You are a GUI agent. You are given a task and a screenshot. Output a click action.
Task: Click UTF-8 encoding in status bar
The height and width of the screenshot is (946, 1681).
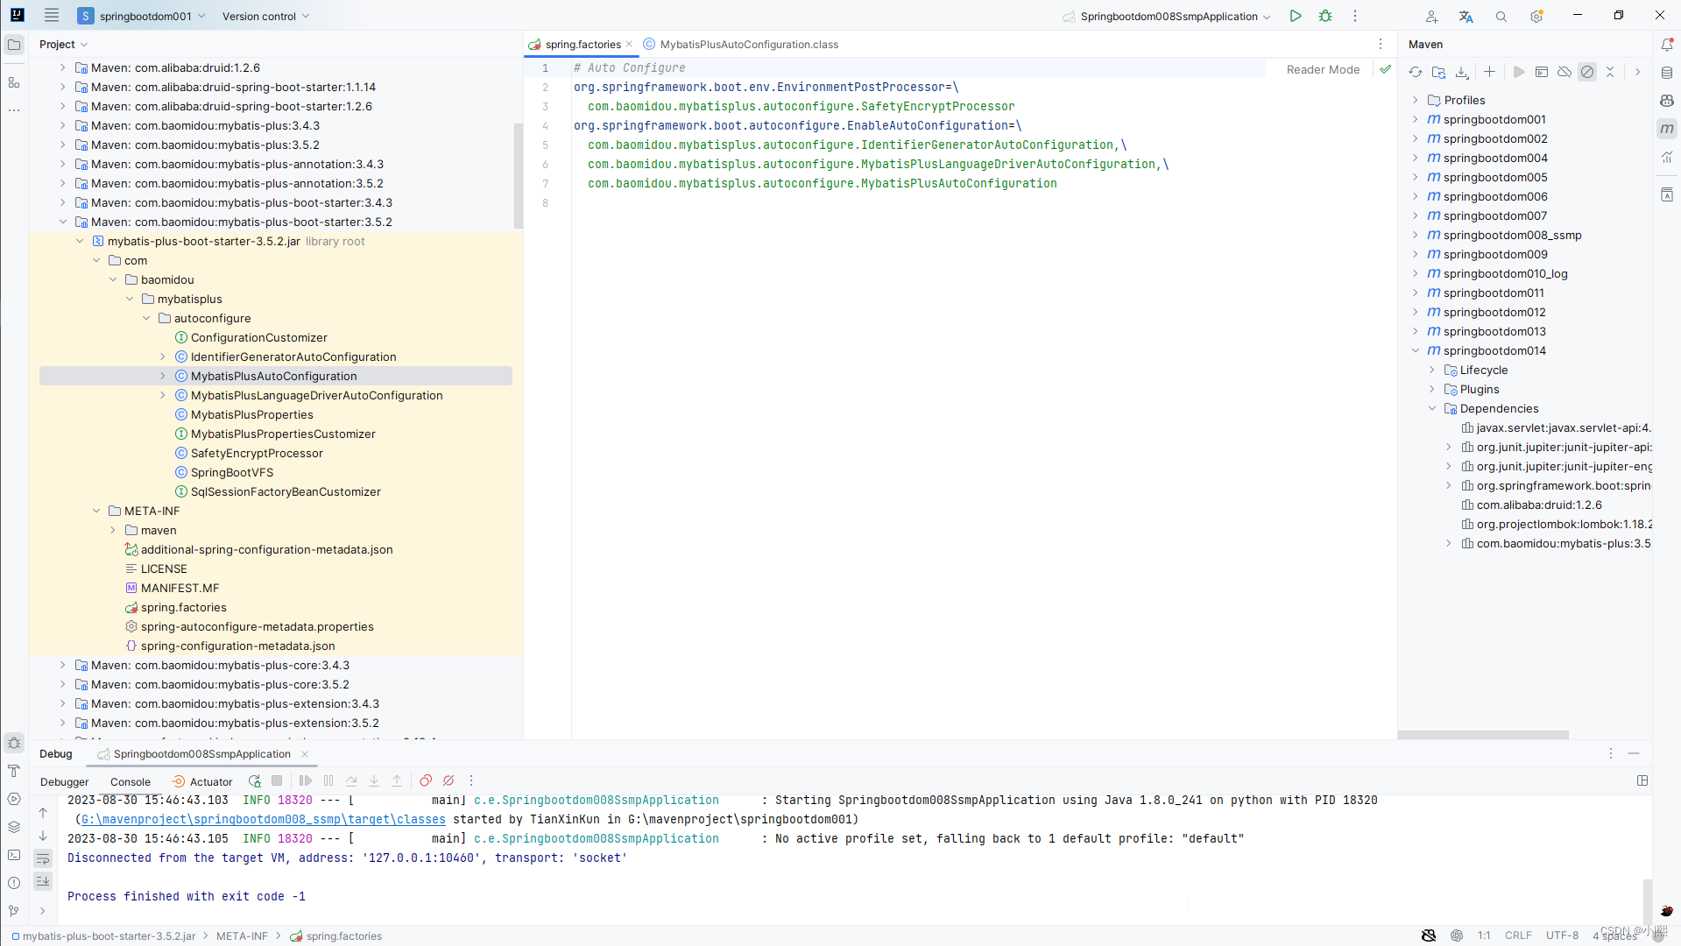1562,935
